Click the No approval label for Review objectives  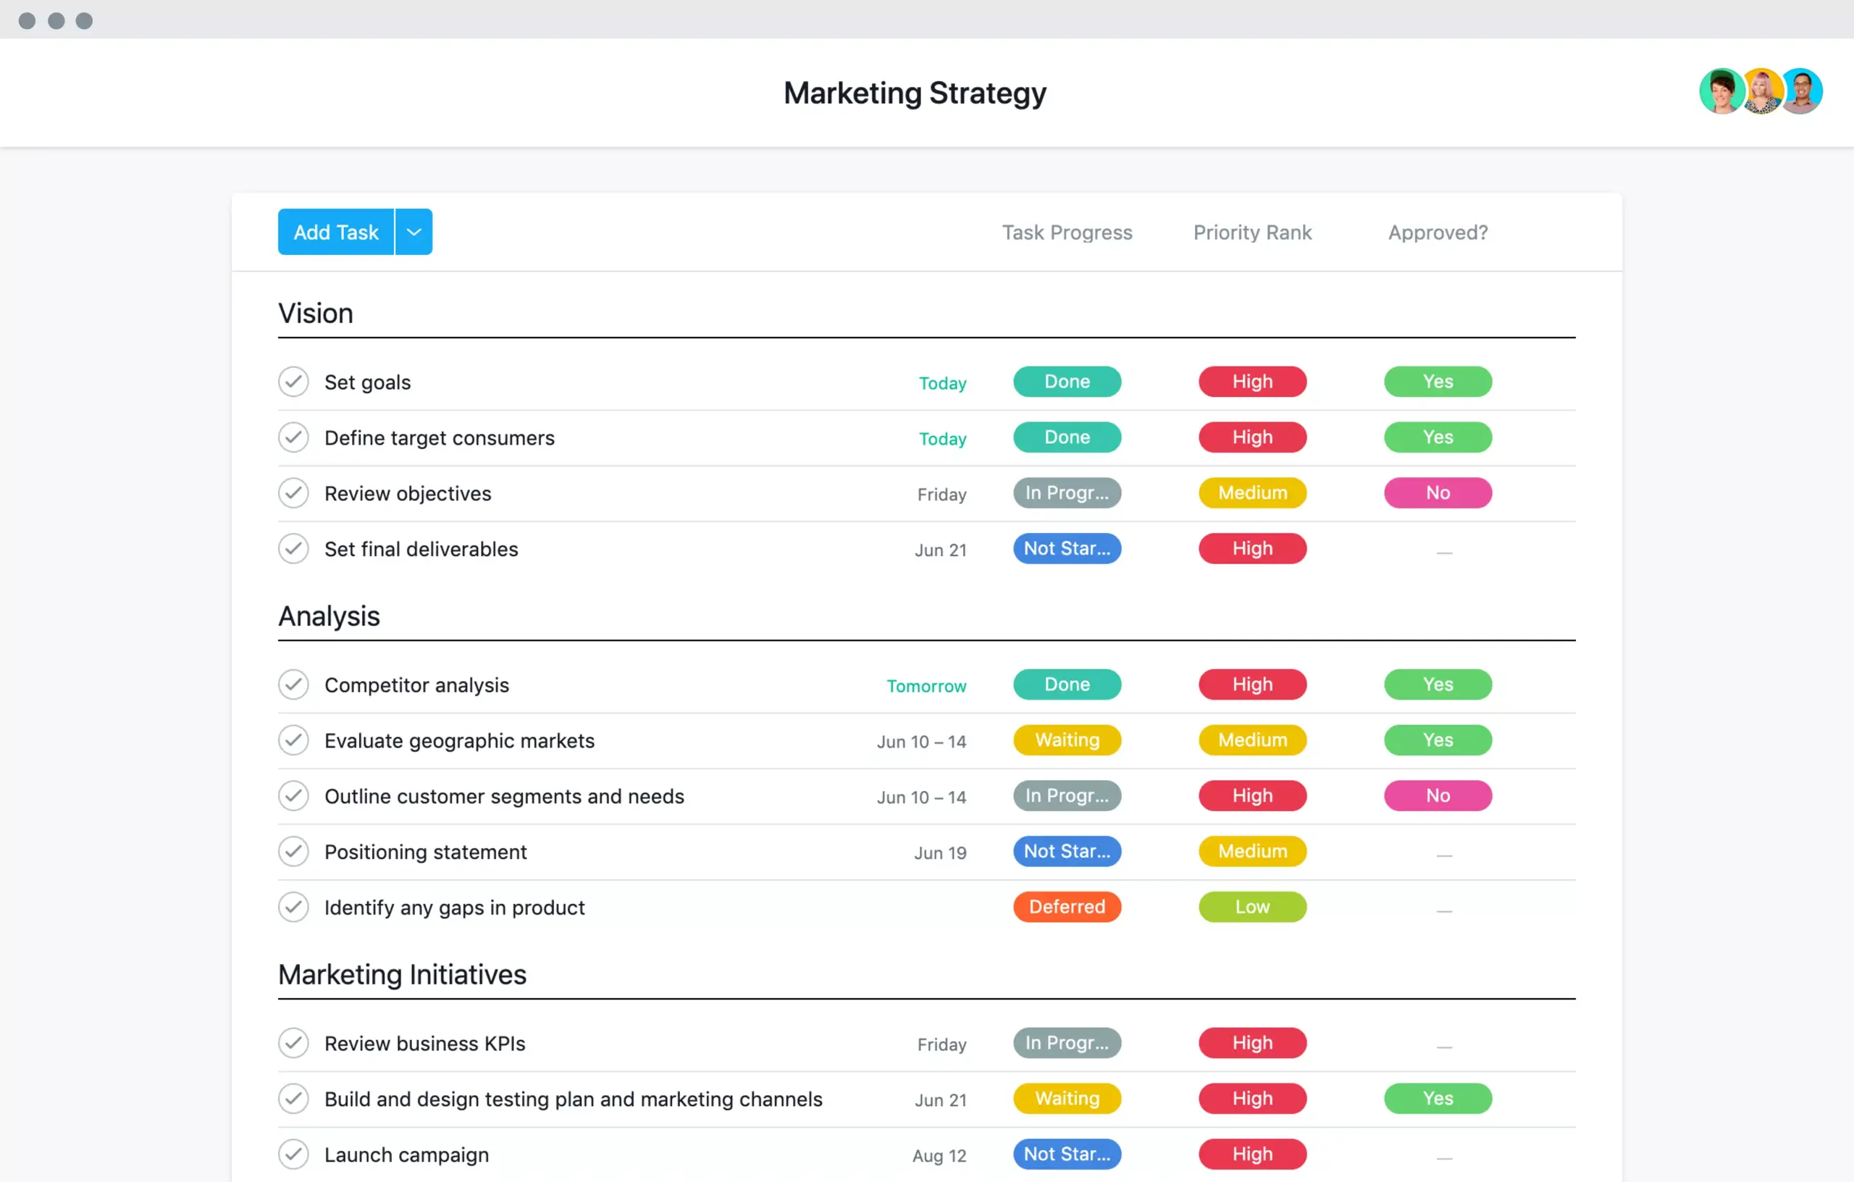[x=1438, y=492]
